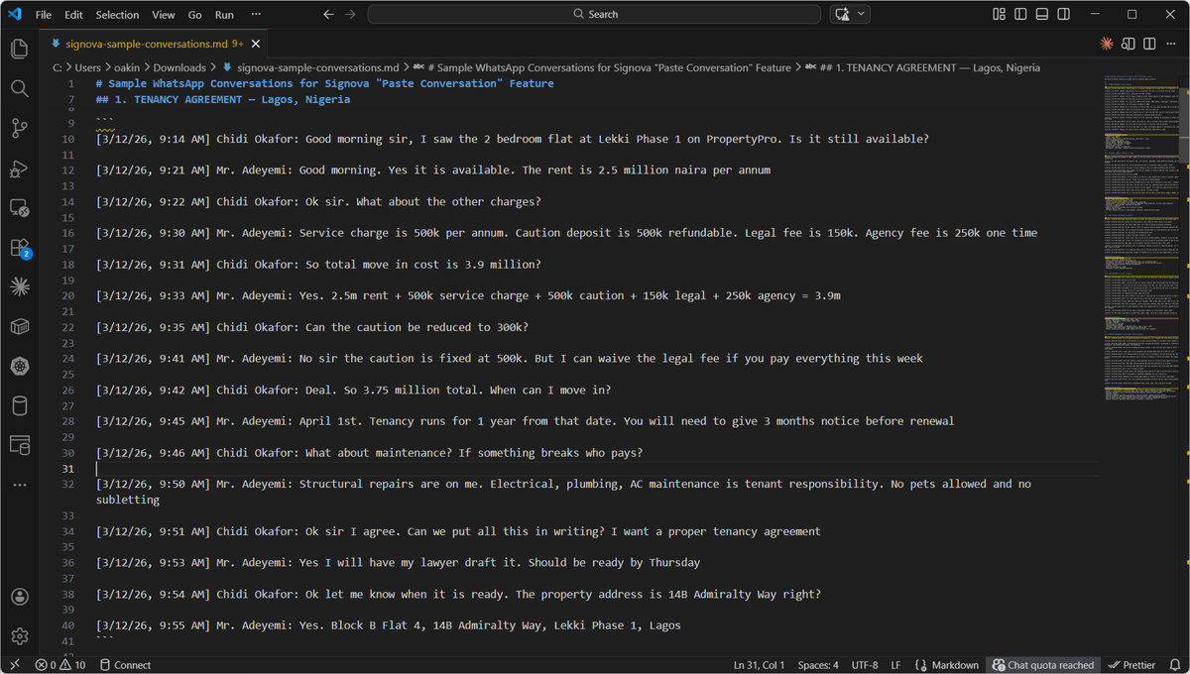Open the Copilot chat icon in title bar

coord(843,14)
